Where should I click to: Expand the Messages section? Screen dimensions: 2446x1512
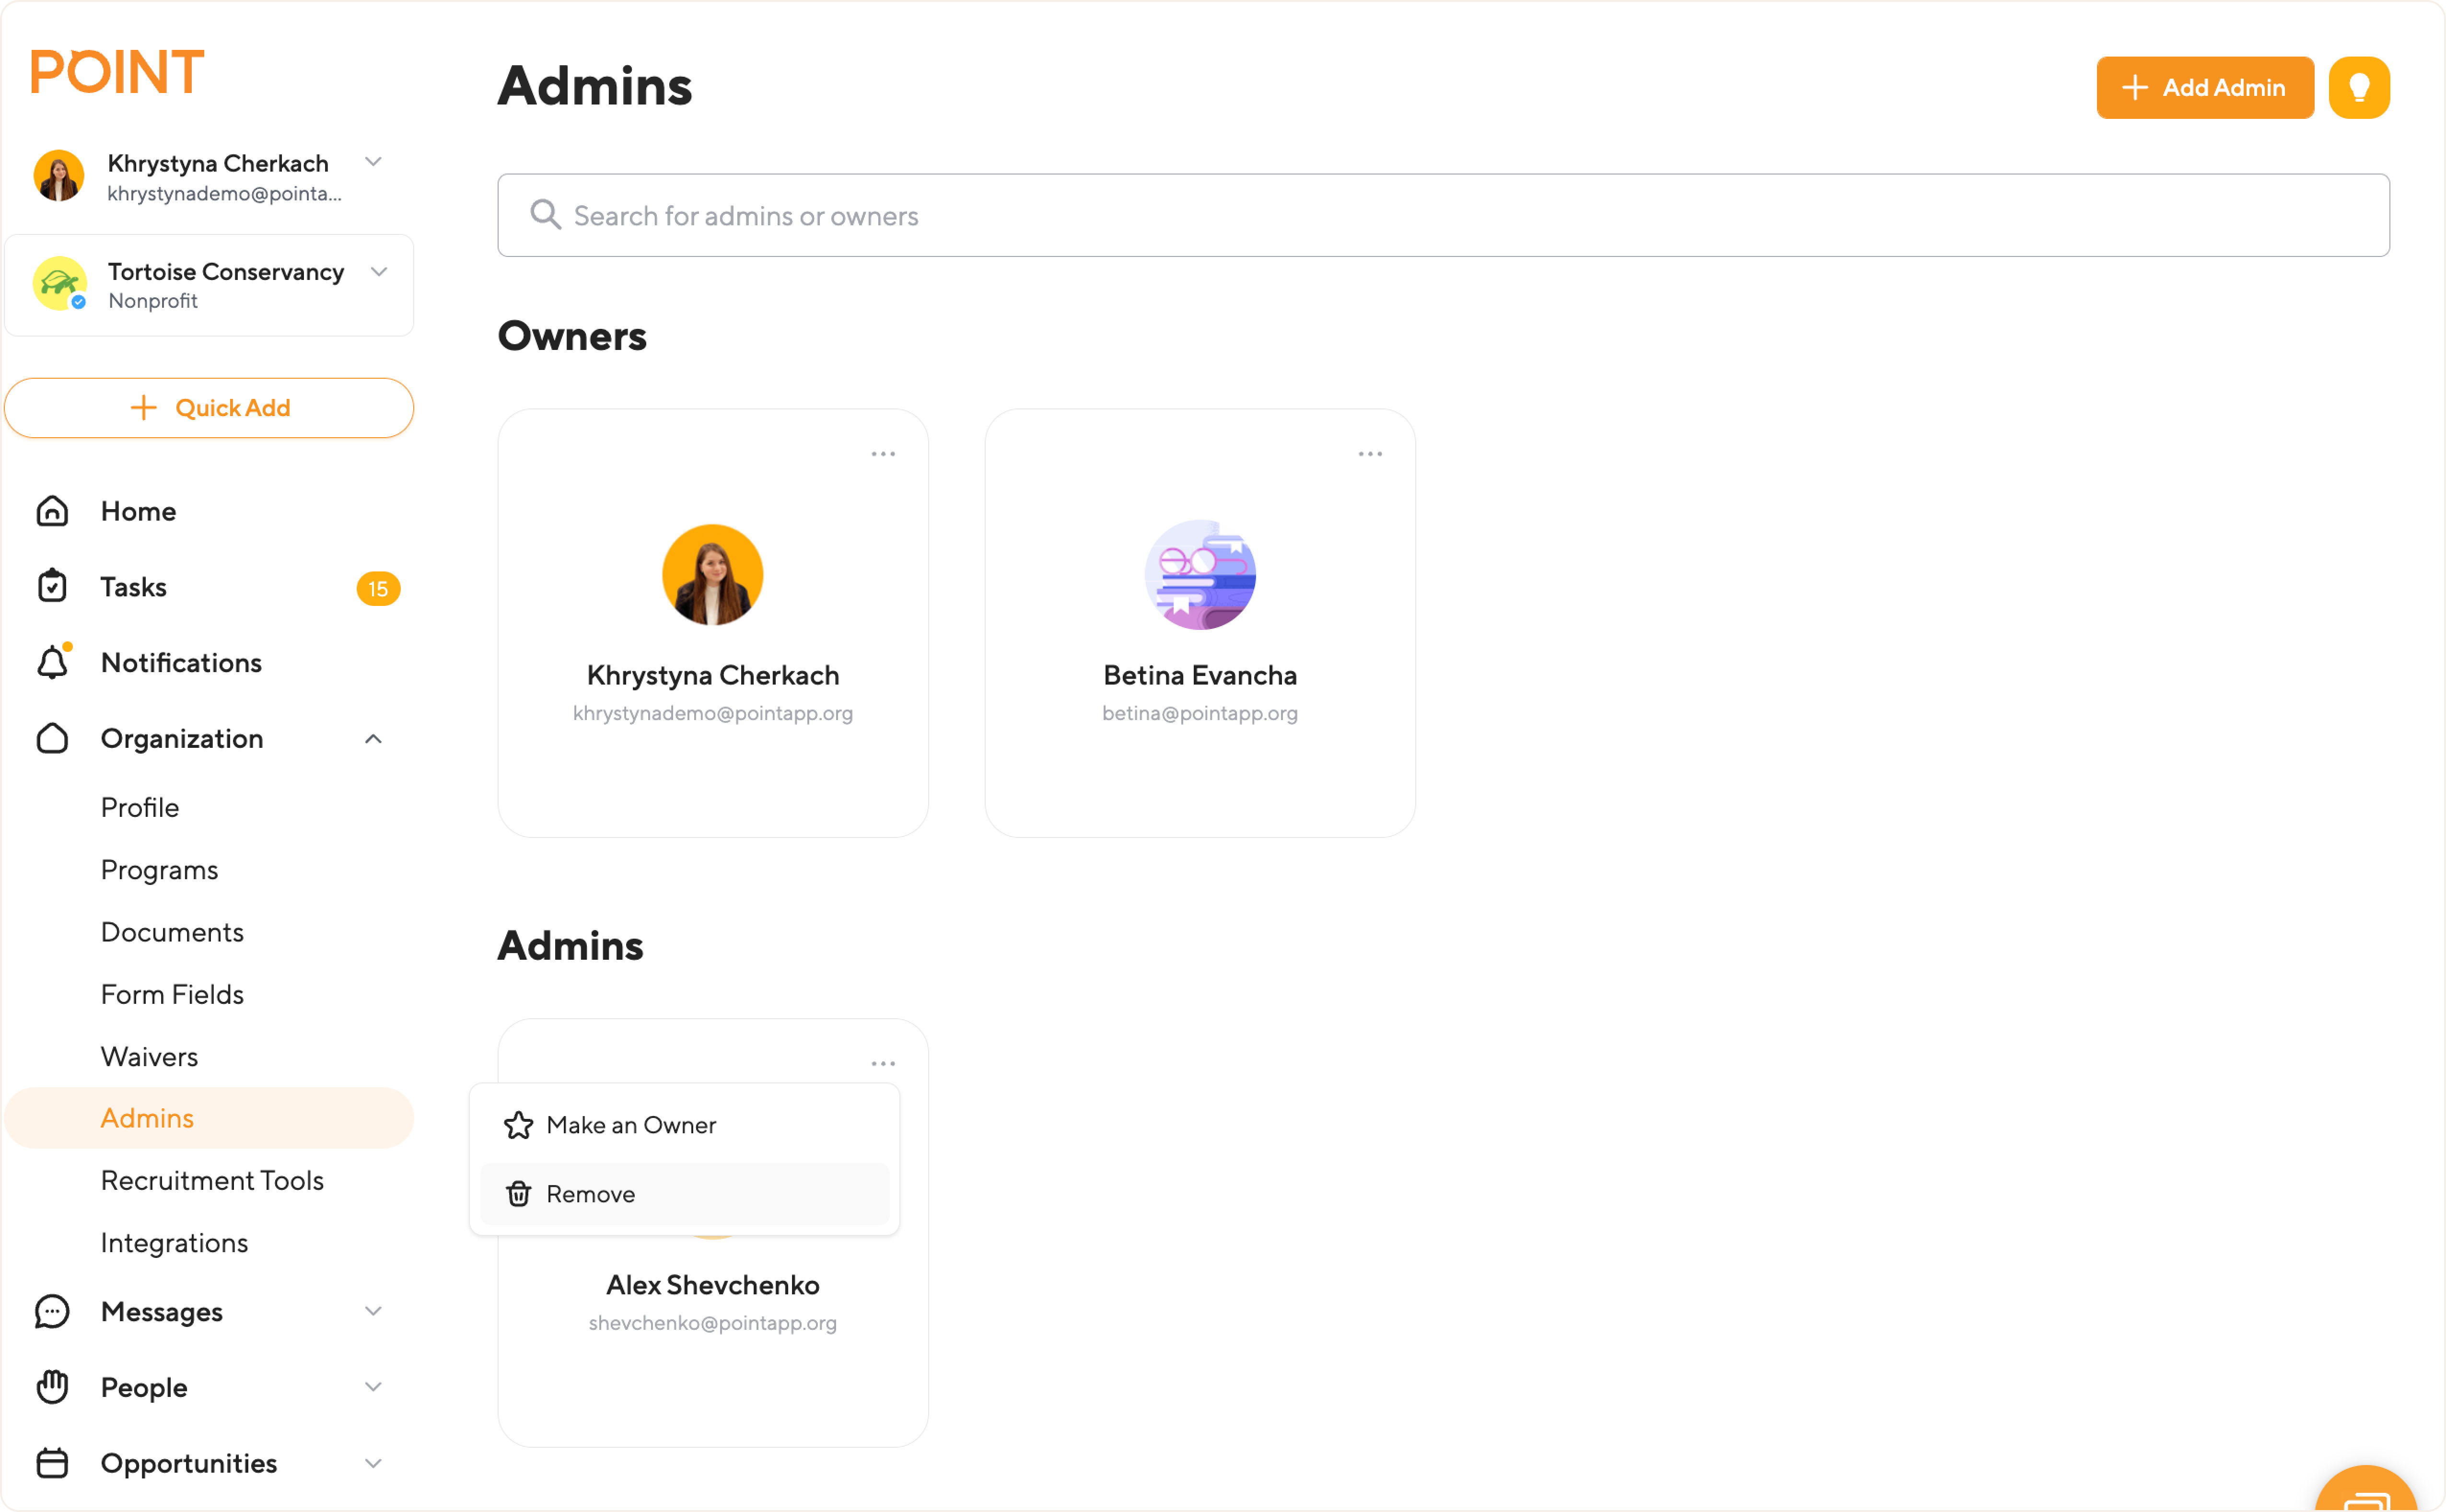(373, 1311)
